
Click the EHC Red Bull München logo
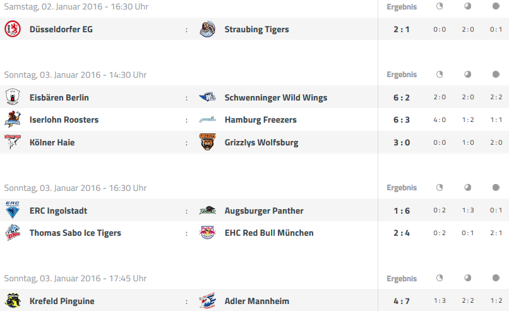point(207,233)
